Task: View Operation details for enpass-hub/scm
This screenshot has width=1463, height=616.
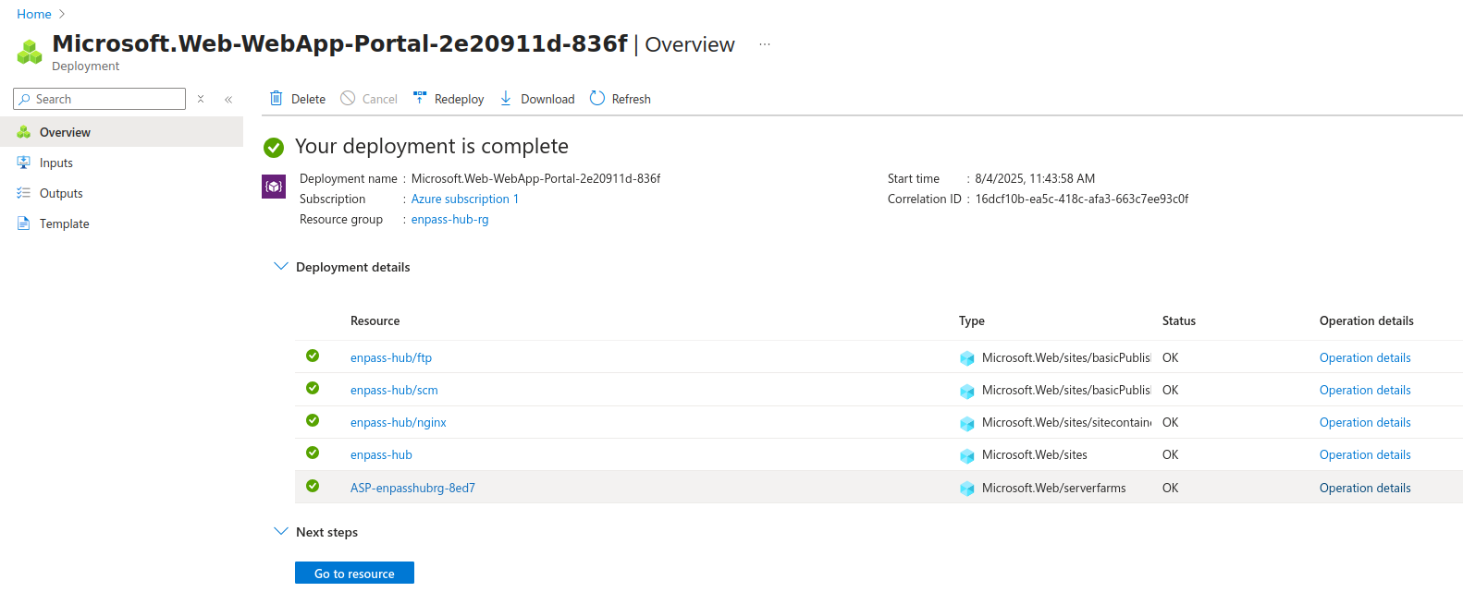Action: pyautogui.click(x=1365, y=390)
